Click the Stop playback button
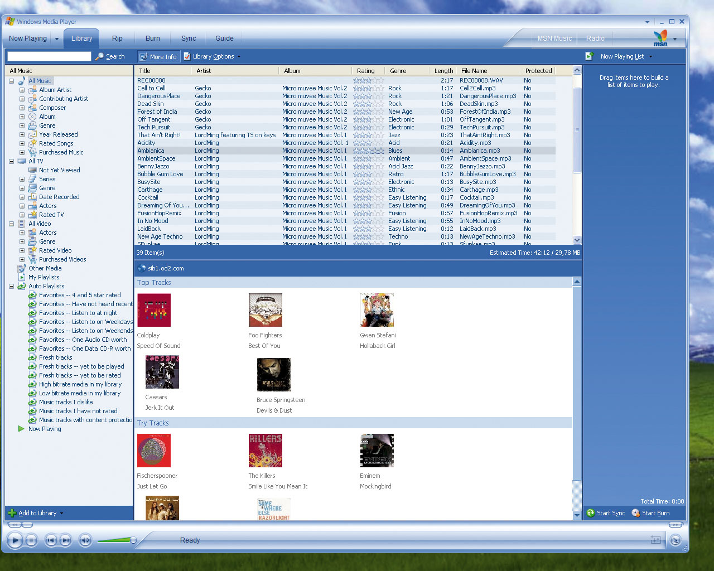Viewport: 714px width, 571px height. point(32,540)
